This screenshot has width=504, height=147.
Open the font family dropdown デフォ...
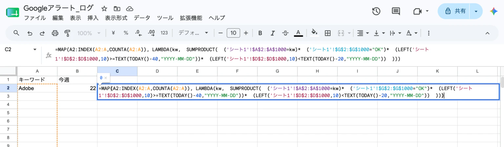[193, 33]
